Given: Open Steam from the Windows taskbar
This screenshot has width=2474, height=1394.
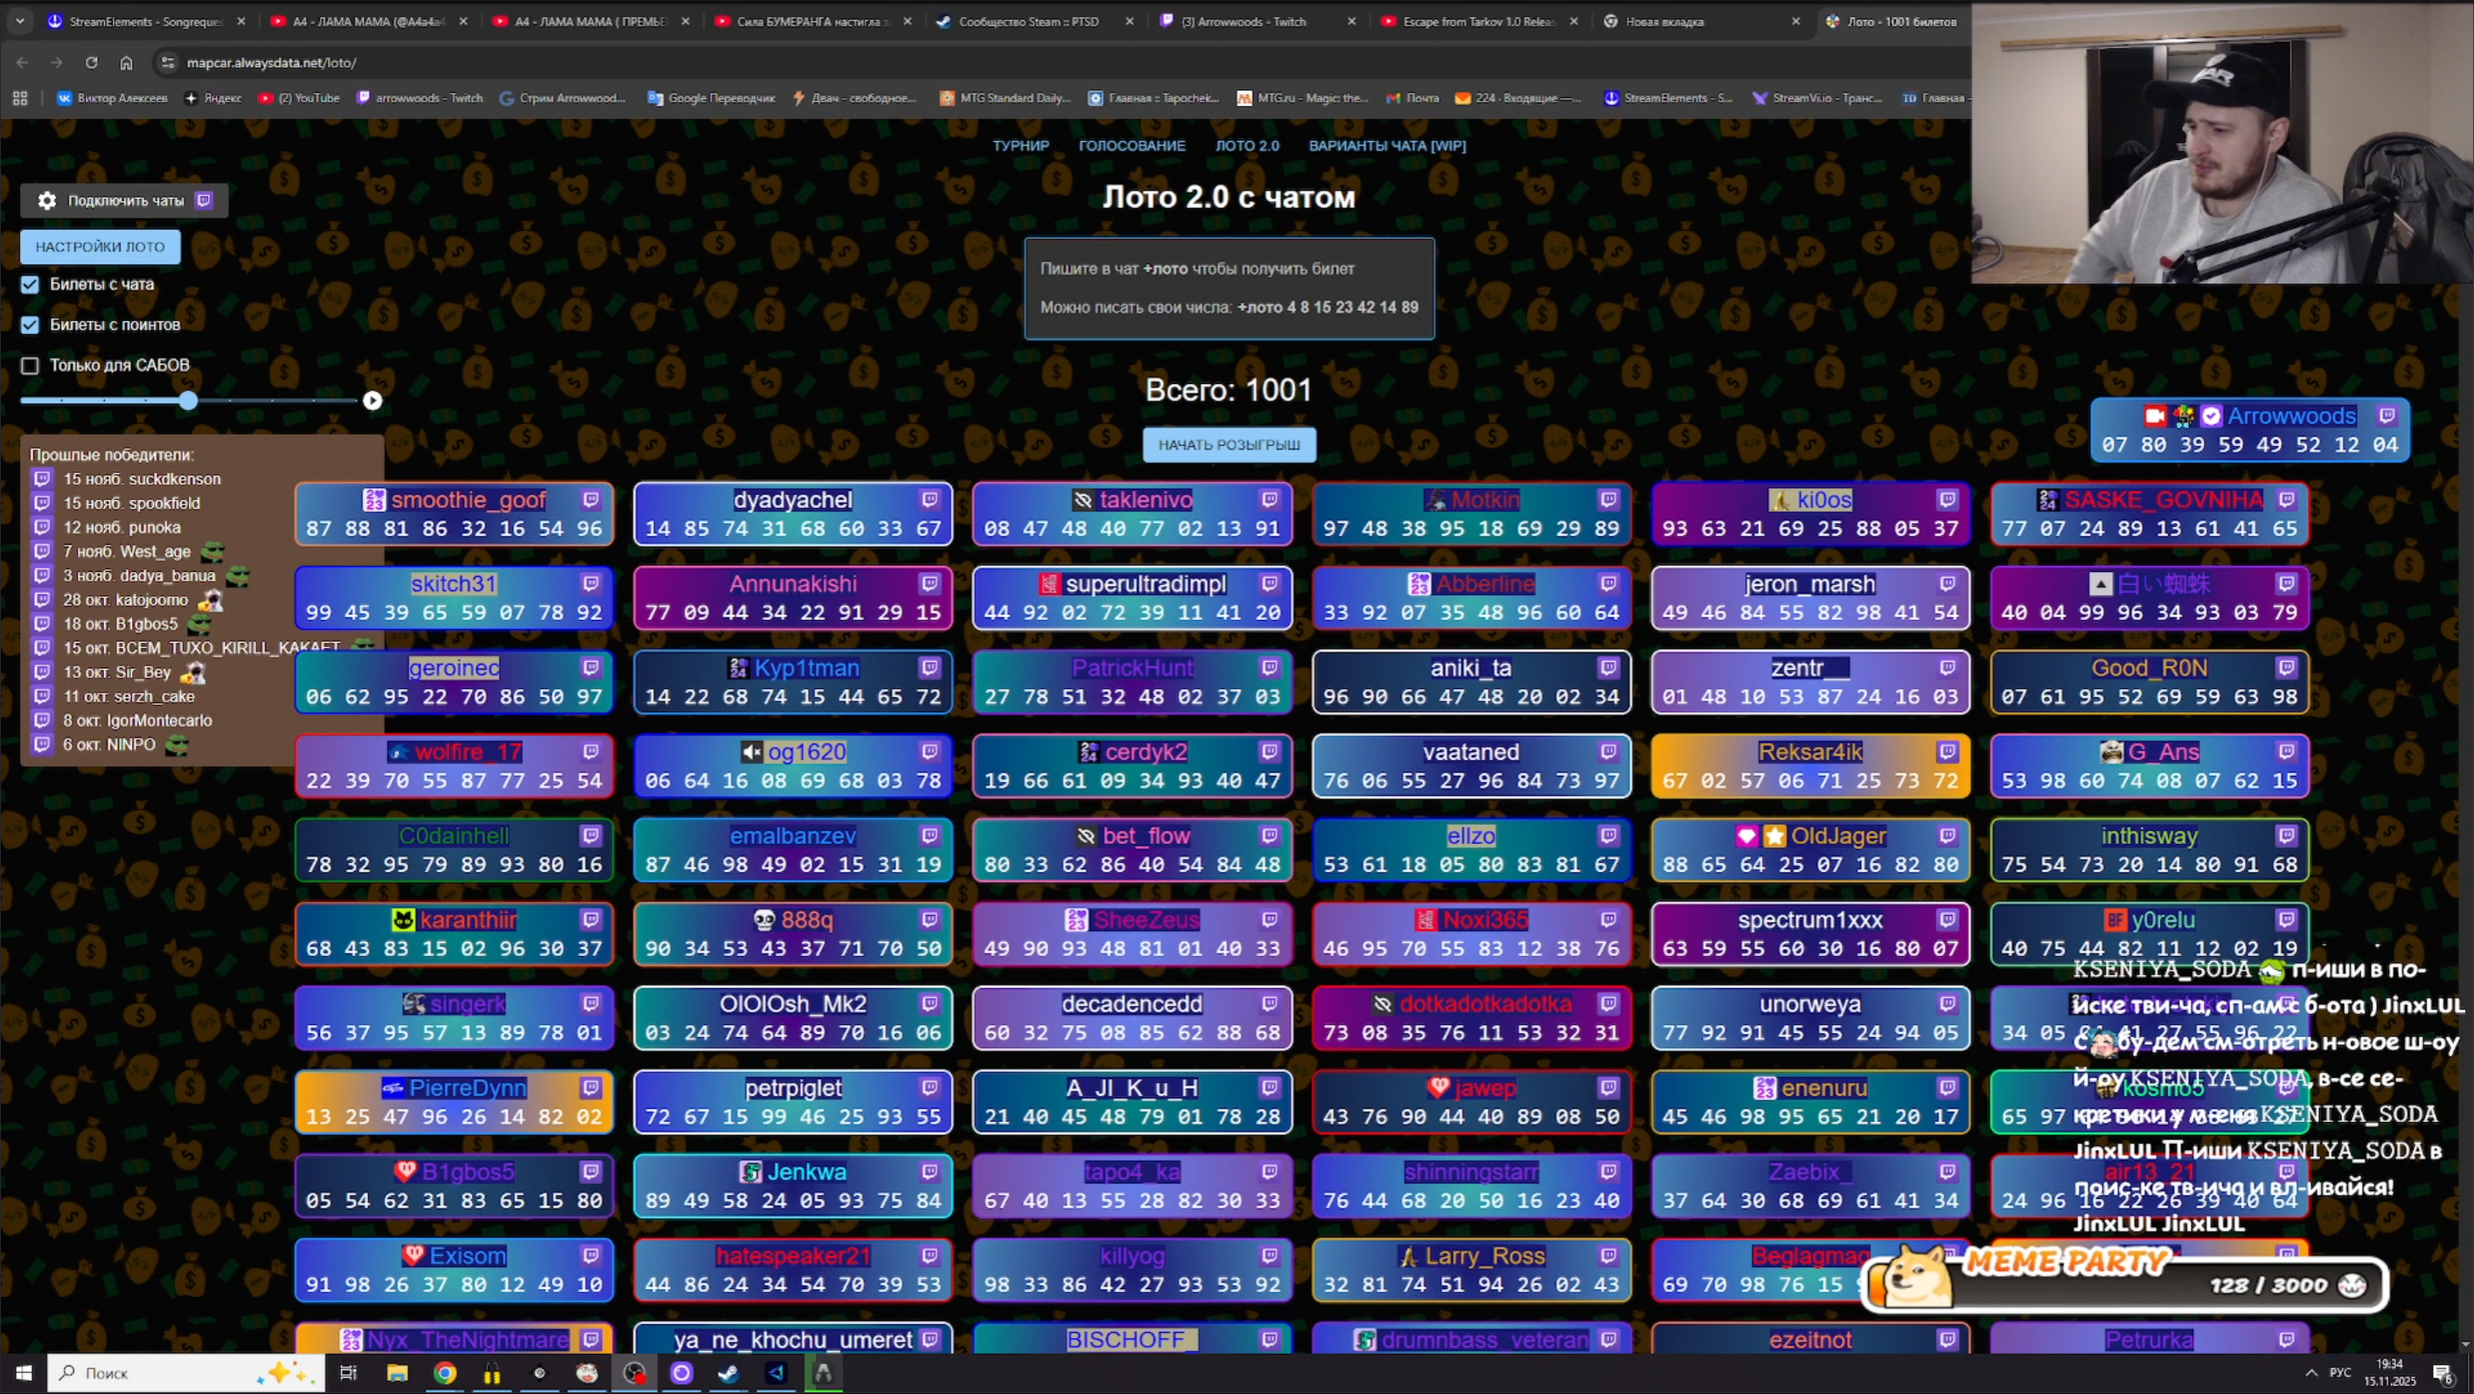Looking at the screenshot, I should (728, 1373).
